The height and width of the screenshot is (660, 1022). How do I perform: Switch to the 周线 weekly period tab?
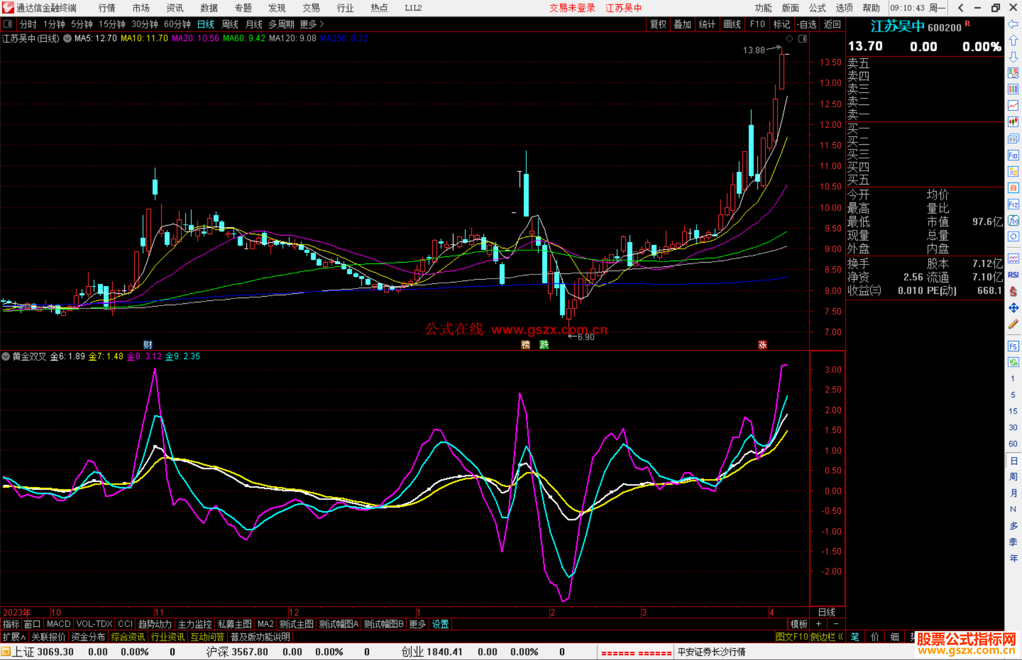(x=230, y=24)
